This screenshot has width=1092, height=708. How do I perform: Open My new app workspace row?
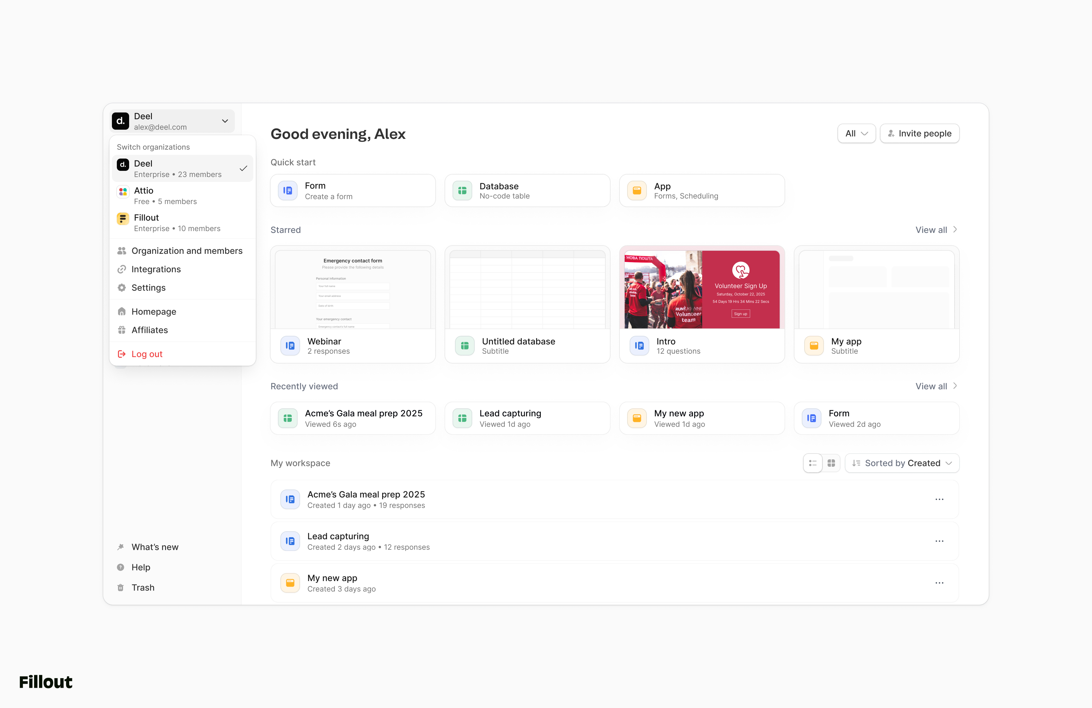point(614,583)
